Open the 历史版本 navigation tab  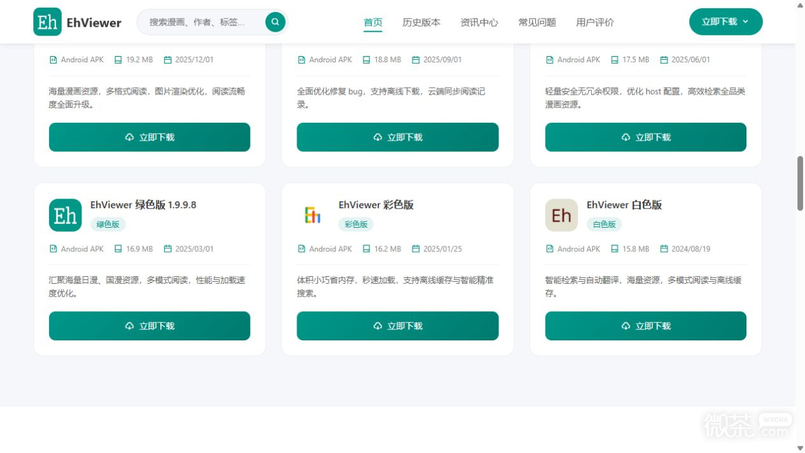(421, 22)
